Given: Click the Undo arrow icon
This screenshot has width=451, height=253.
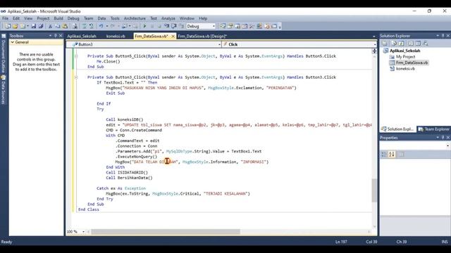Looking at the screenshot, I should [101, 26].
